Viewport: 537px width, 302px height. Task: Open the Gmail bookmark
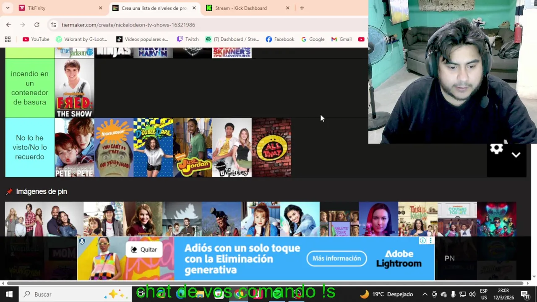[341, 39]
